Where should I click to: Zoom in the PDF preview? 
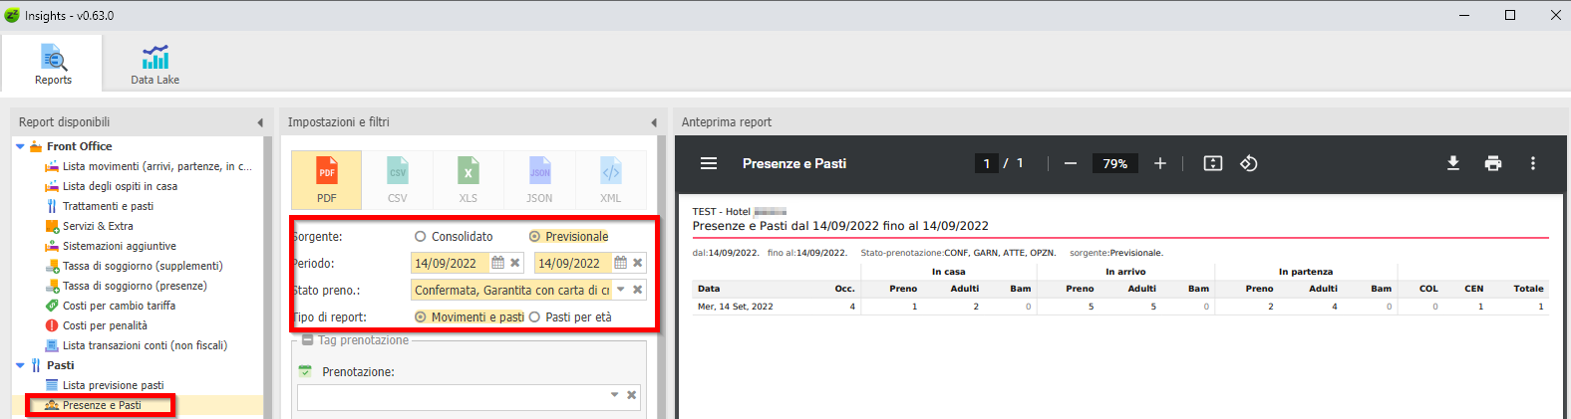point(1160,163)
